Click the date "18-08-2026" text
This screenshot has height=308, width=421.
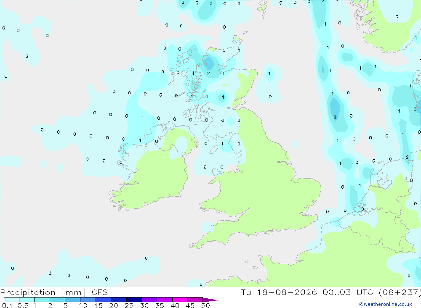click(x=287, y=292)
